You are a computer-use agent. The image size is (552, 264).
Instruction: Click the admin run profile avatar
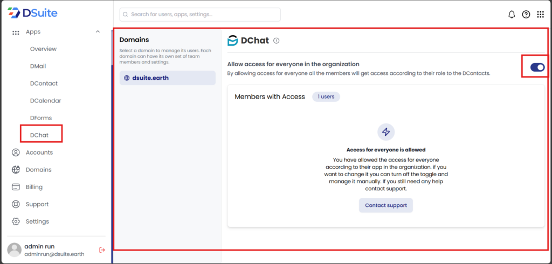click(x=15, y=249)
